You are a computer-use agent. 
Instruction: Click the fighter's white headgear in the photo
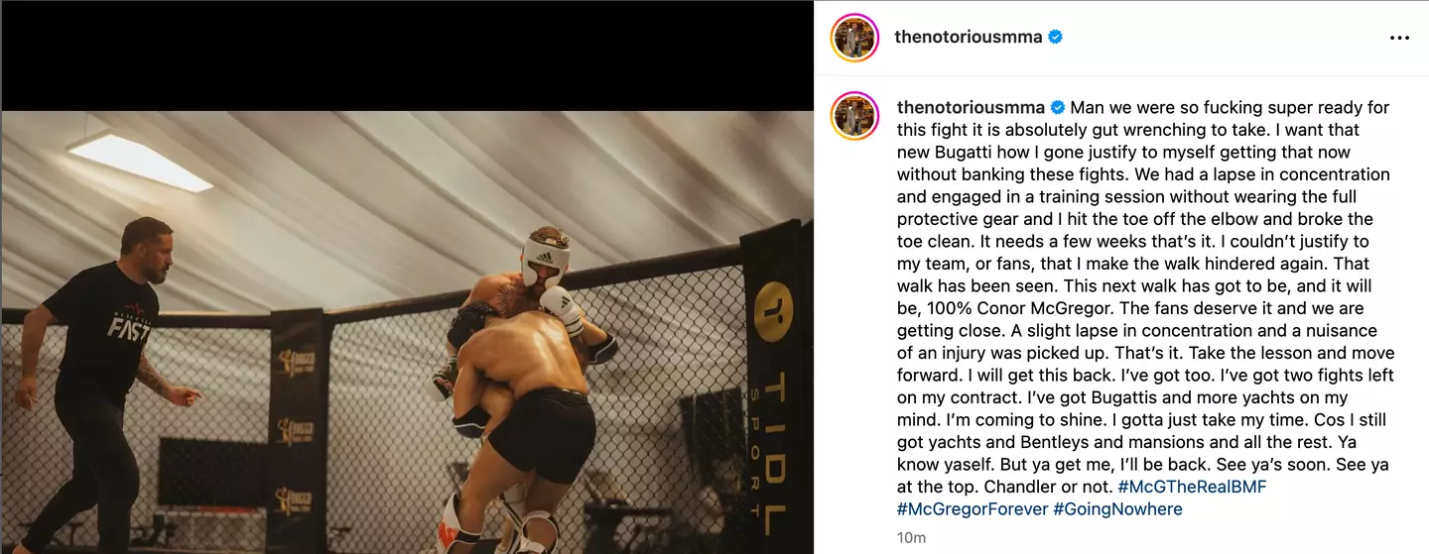(545, 256)
